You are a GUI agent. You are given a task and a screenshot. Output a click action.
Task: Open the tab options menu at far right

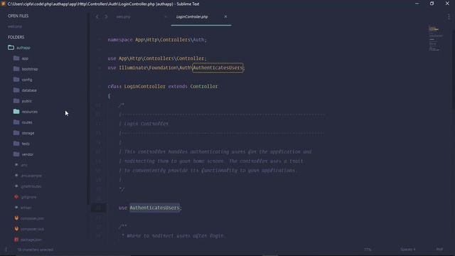449,17
